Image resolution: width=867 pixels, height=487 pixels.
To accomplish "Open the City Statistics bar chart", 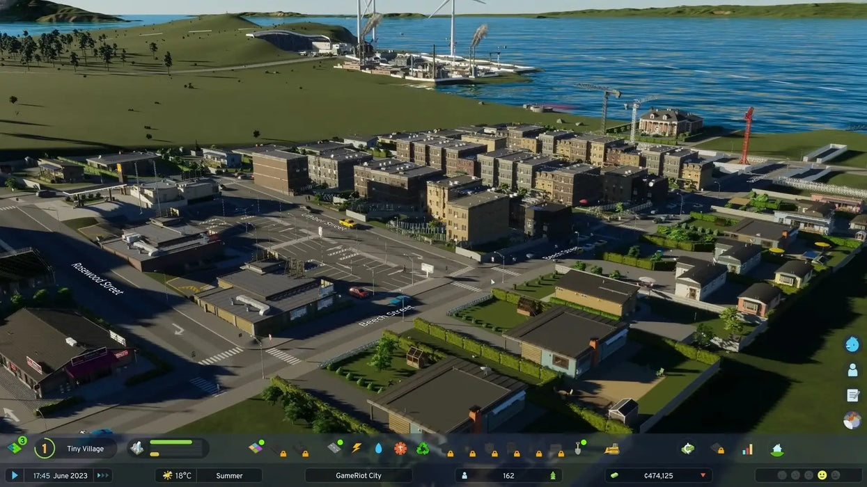I will click(x=747, y=449).
